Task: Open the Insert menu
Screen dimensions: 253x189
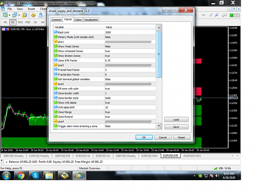Action: pyautogui.click(x=31, y=9)
